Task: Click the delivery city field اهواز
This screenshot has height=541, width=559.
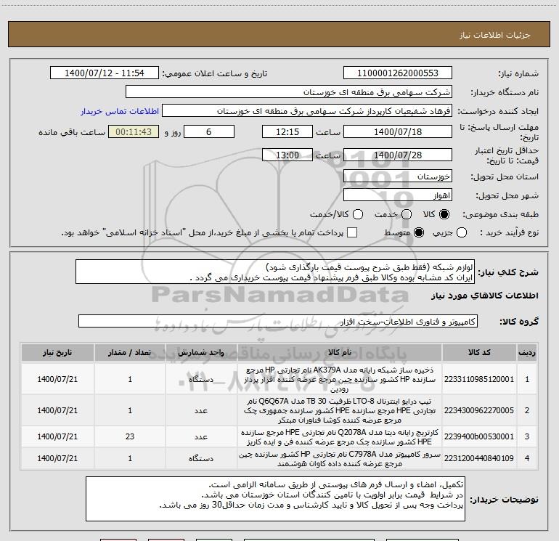Action: (398, 195)
